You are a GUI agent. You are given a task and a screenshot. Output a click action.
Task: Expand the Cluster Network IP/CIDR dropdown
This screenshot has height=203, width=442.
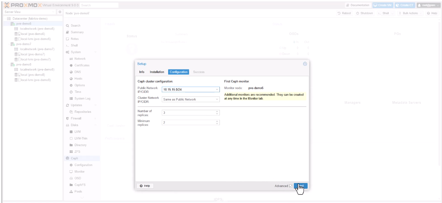(x=217, y=99)
